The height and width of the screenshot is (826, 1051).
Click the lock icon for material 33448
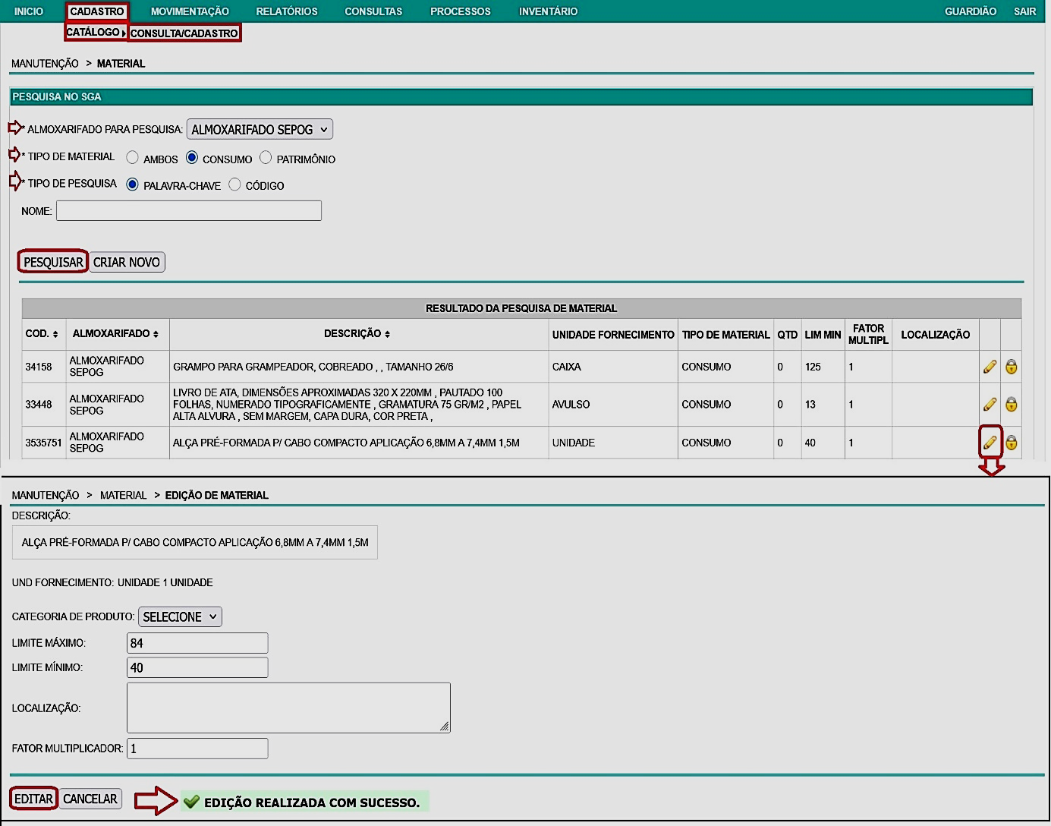[x=1011, y=405]
